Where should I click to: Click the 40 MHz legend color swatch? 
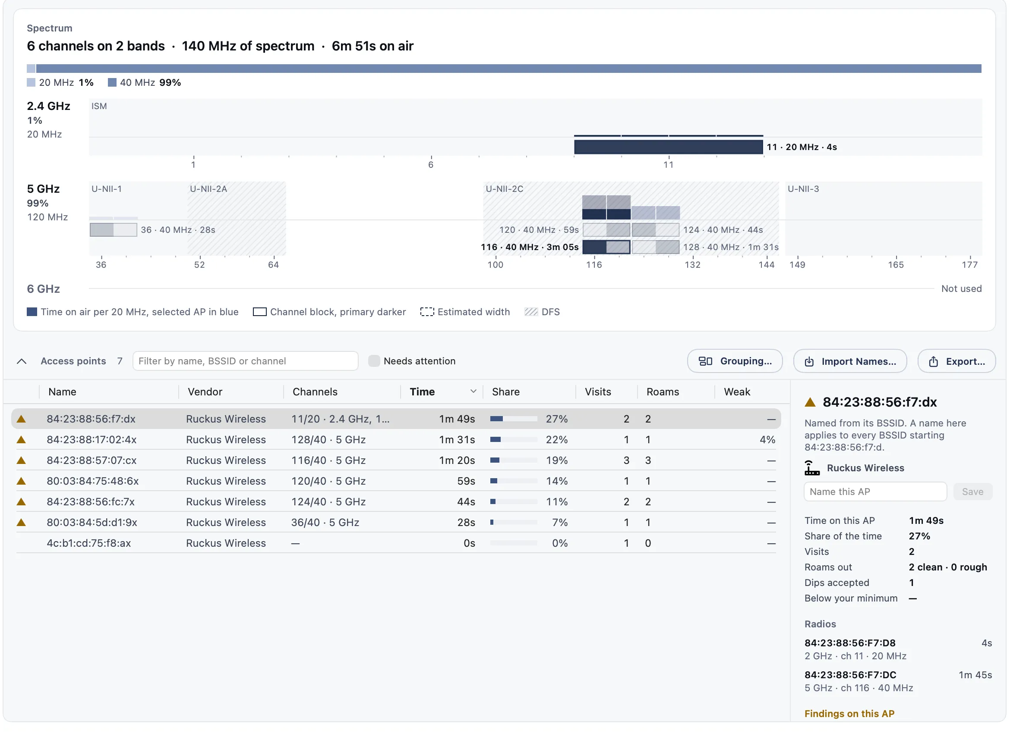[x=112, y=83]
